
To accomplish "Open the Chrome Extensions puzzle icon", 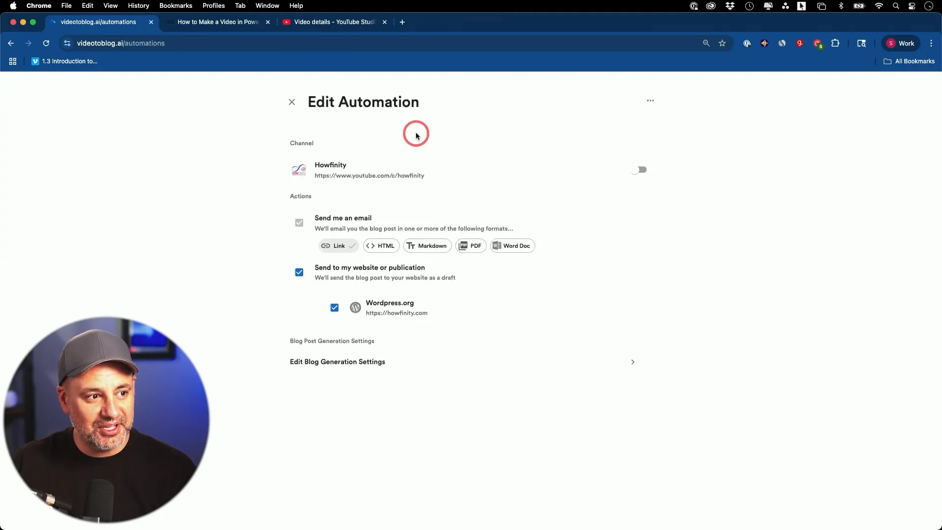I will 836,43.
